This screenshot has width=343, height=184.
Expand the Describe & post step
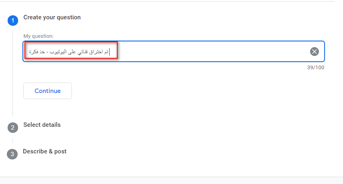45,151
